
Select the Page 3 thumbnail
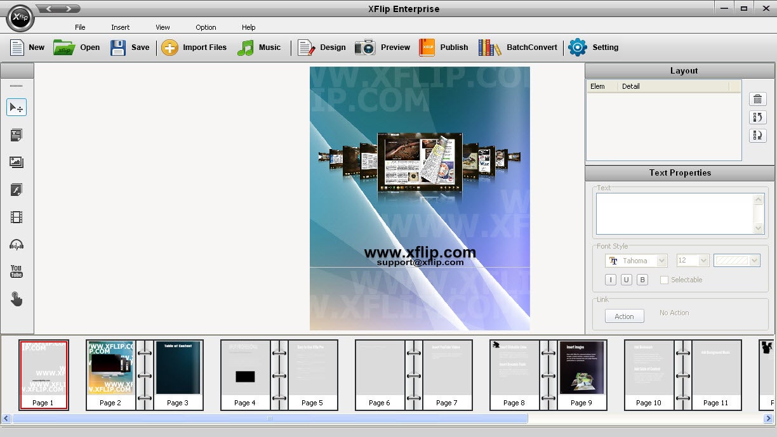click(x=178, y=375)
